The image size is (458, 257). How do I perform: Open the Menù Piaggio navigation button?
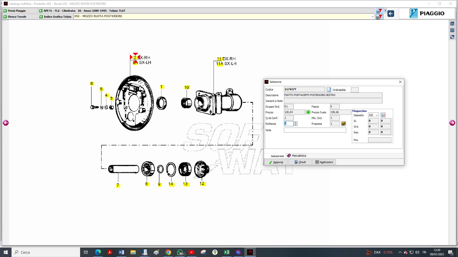click(20, 11)
